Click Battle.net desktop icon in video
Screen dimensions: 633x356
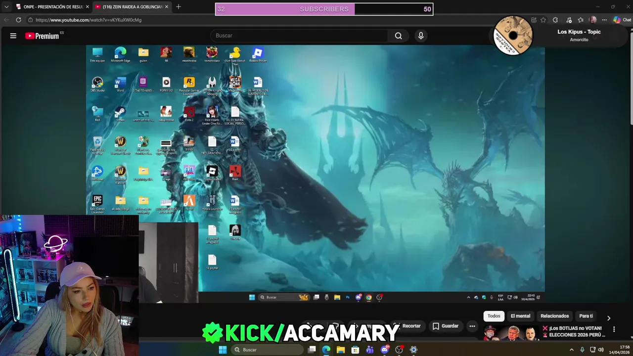(x=97, y=173)
